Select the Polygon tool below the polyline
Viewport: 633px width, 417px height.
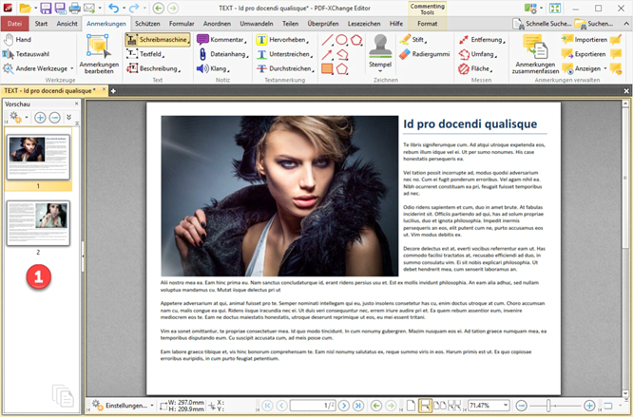pos(342,69)
